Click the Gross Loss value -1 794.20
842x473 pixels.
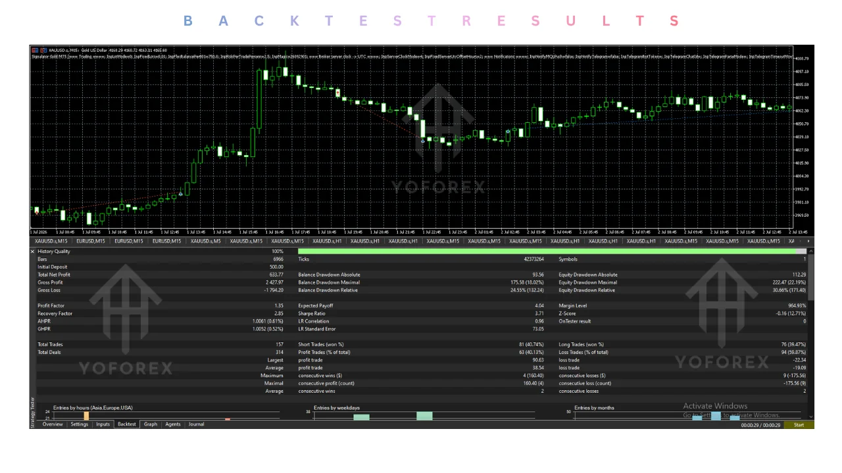point(273,290)
